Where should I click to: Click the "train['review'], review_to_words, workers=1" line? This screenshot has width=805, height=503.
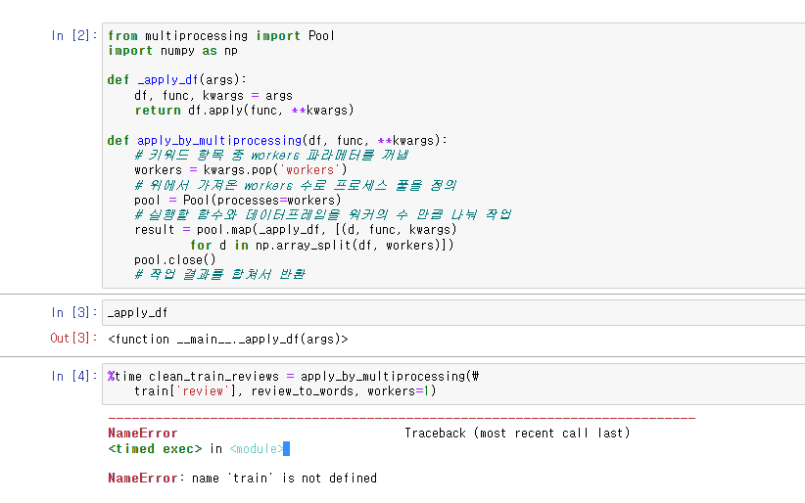coord(285,391)
